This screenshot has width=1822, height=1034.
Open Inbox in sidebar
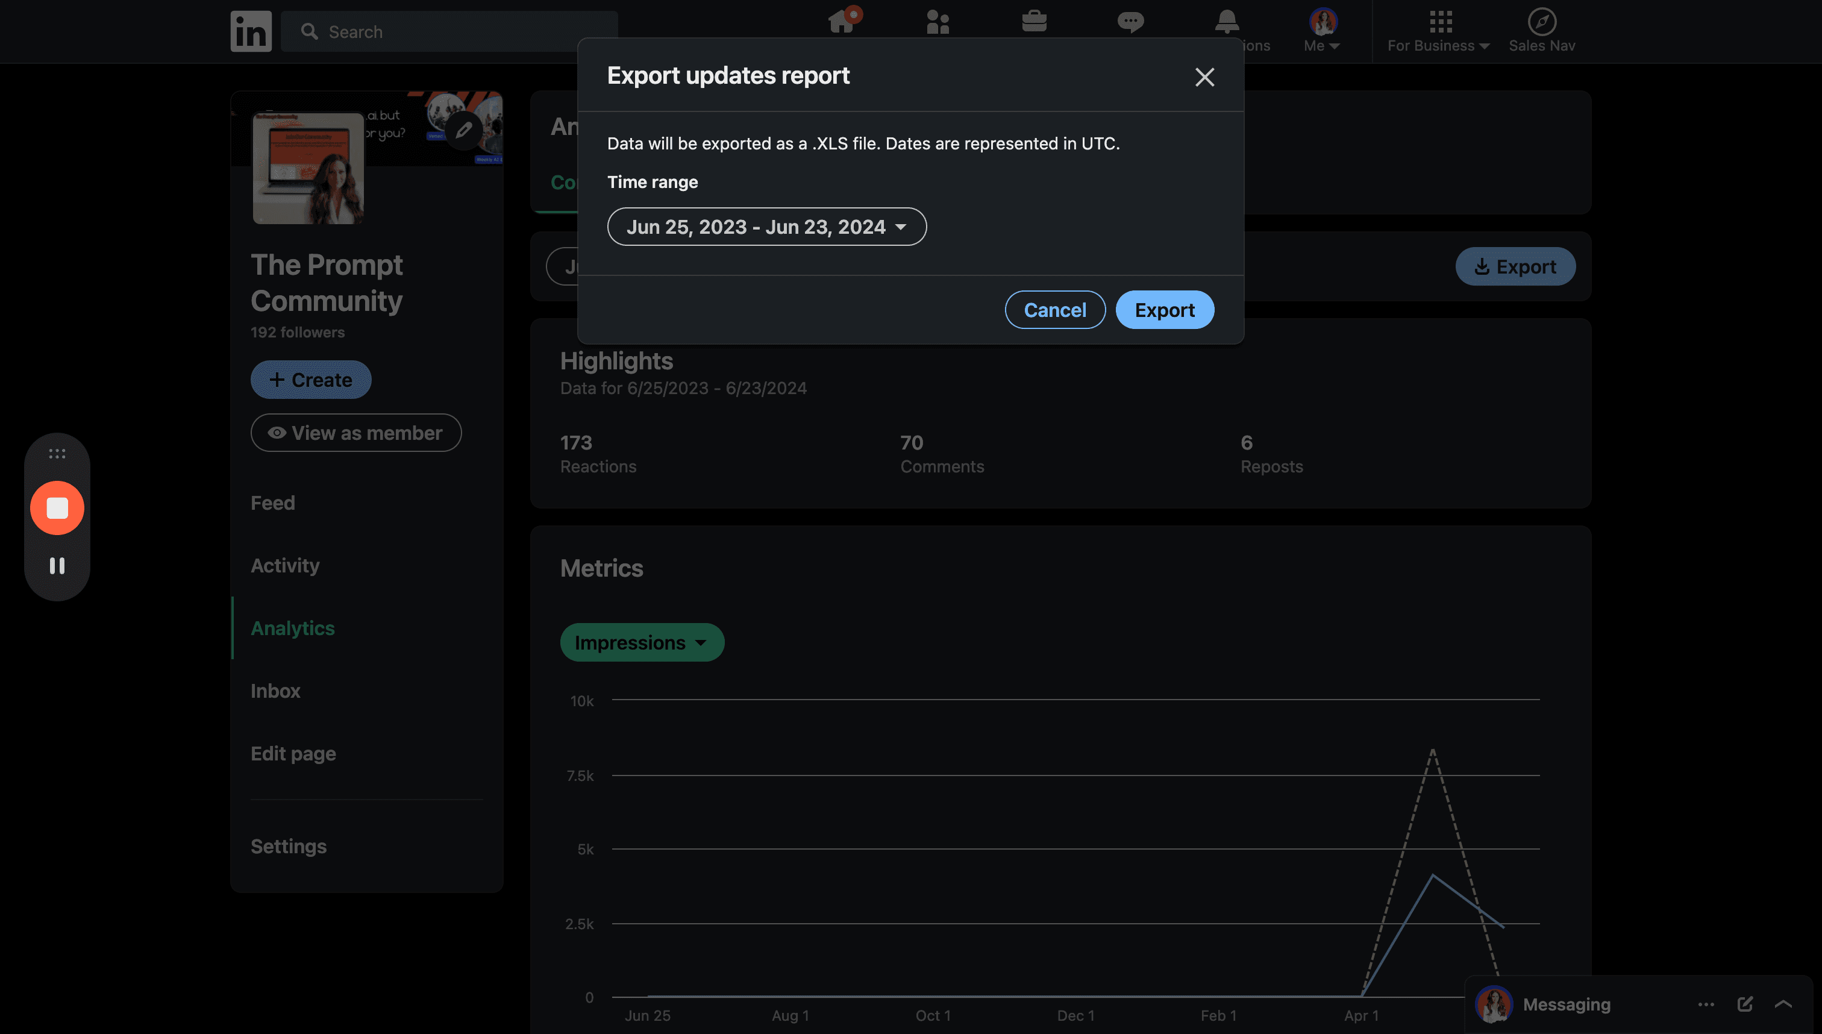pyautogui.click(x=275, y=691)
